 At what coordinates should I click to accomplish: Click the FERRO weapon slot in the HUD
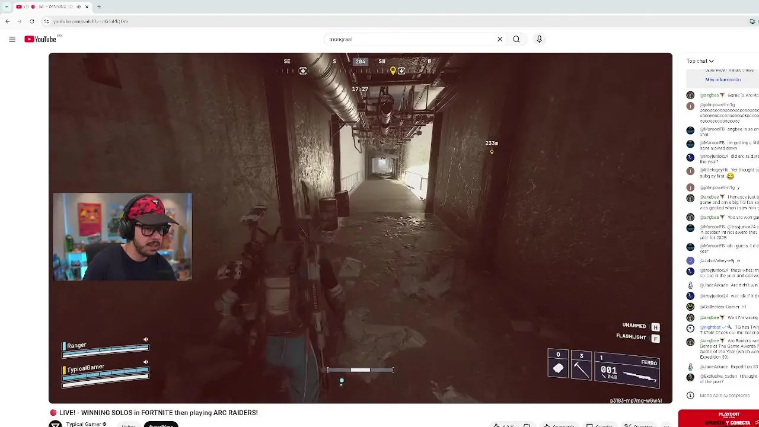(x=627, y=369)
